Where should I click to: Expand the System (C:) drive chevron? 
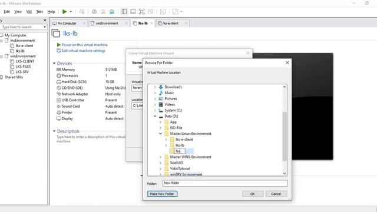pos(155,110)
